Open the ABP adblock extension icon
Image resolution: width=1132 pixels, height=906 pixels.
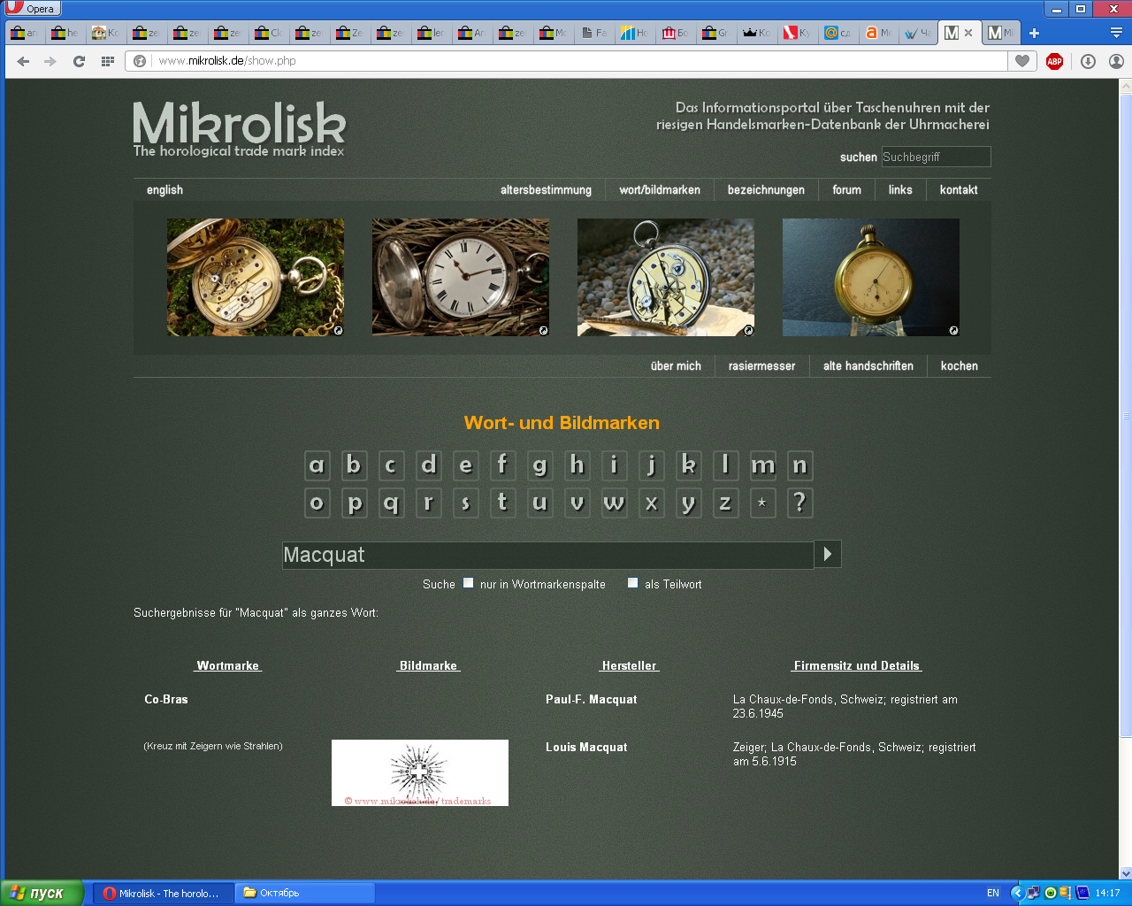(x=1054, y=61)
